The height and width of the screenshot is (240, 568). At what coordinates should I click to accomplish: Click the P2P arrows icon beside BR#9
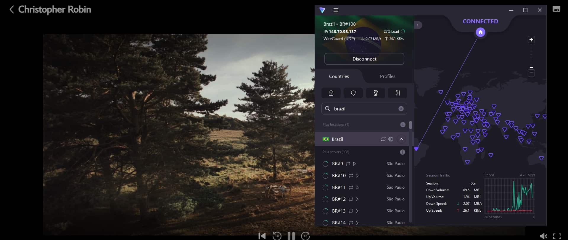point(348,164)
